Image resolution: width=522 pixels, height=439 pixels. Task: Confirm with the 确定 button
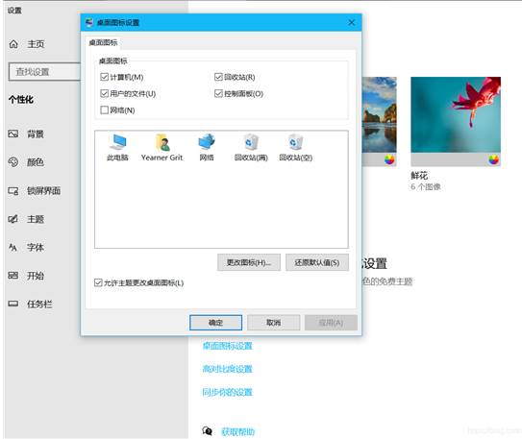[x=215, y=323]
